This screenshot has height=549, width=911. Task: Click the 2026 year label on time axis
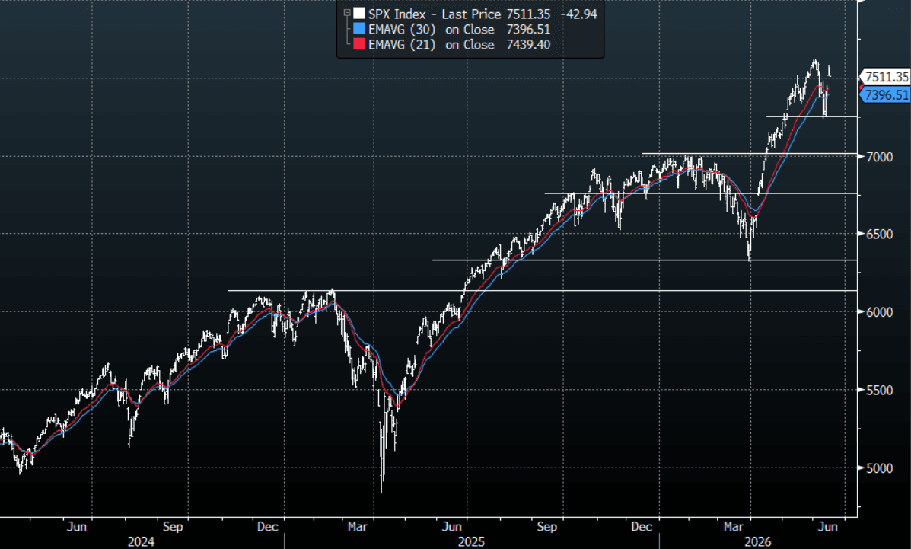coord(758,541)
